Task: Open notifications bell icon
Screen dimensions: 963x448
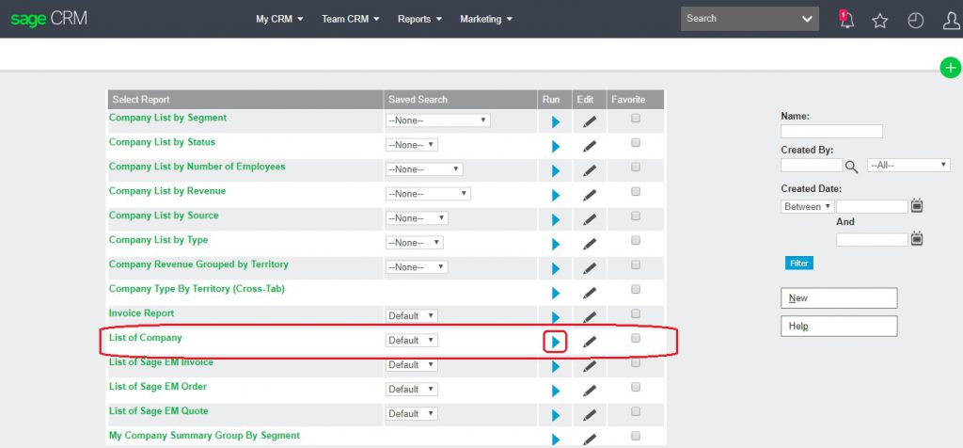Action: point(847,19)
